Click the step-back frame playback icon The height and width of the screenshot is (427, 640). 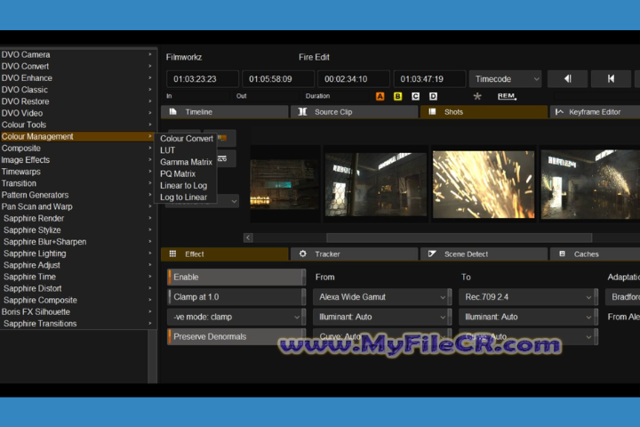point(567,78)
